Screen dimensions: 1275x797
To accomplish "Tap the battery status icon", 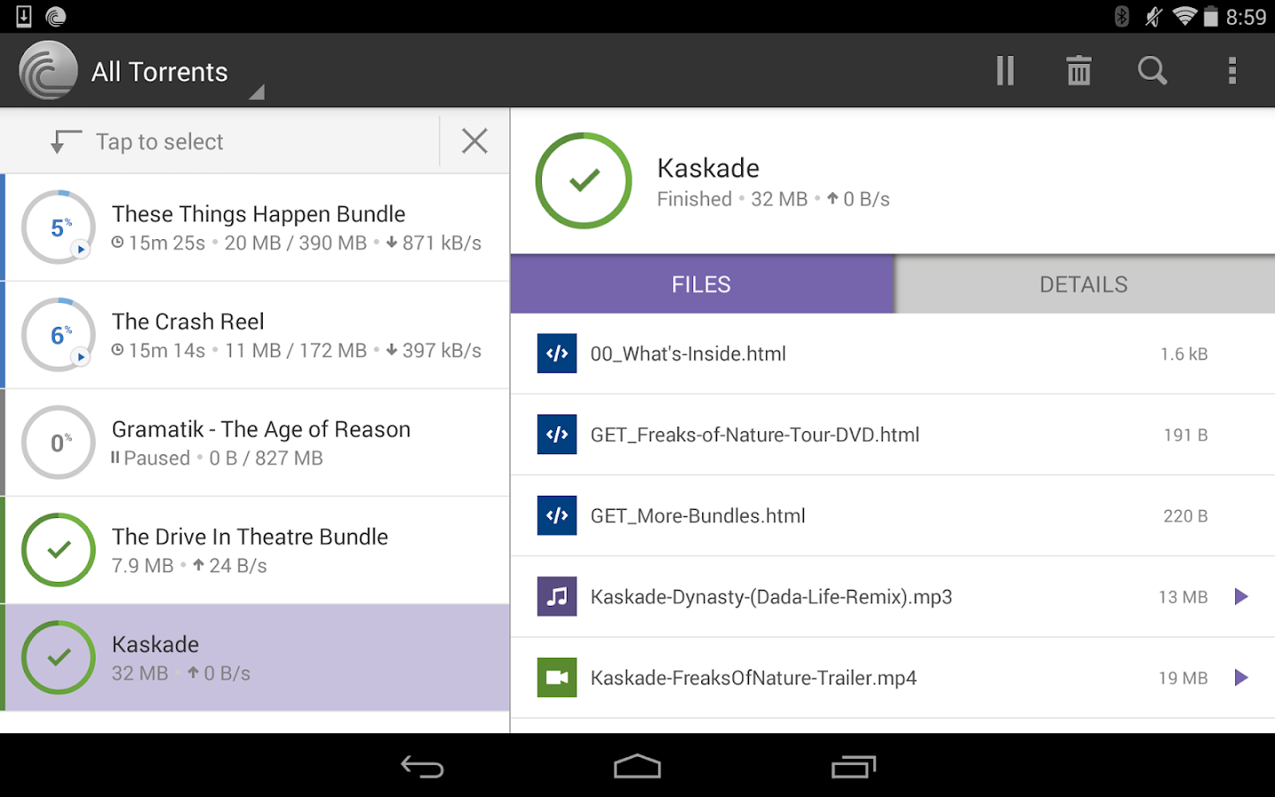I will (x=1210, y=16).
